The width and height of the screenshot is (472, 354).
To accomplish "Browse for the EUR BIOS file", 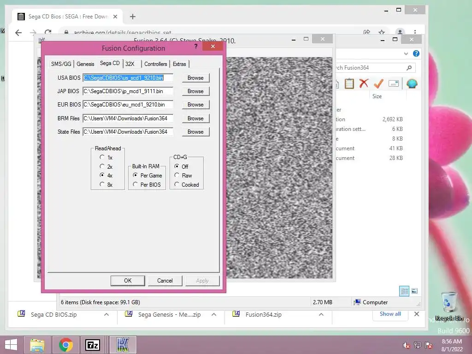I will click(x=195, y=105).
